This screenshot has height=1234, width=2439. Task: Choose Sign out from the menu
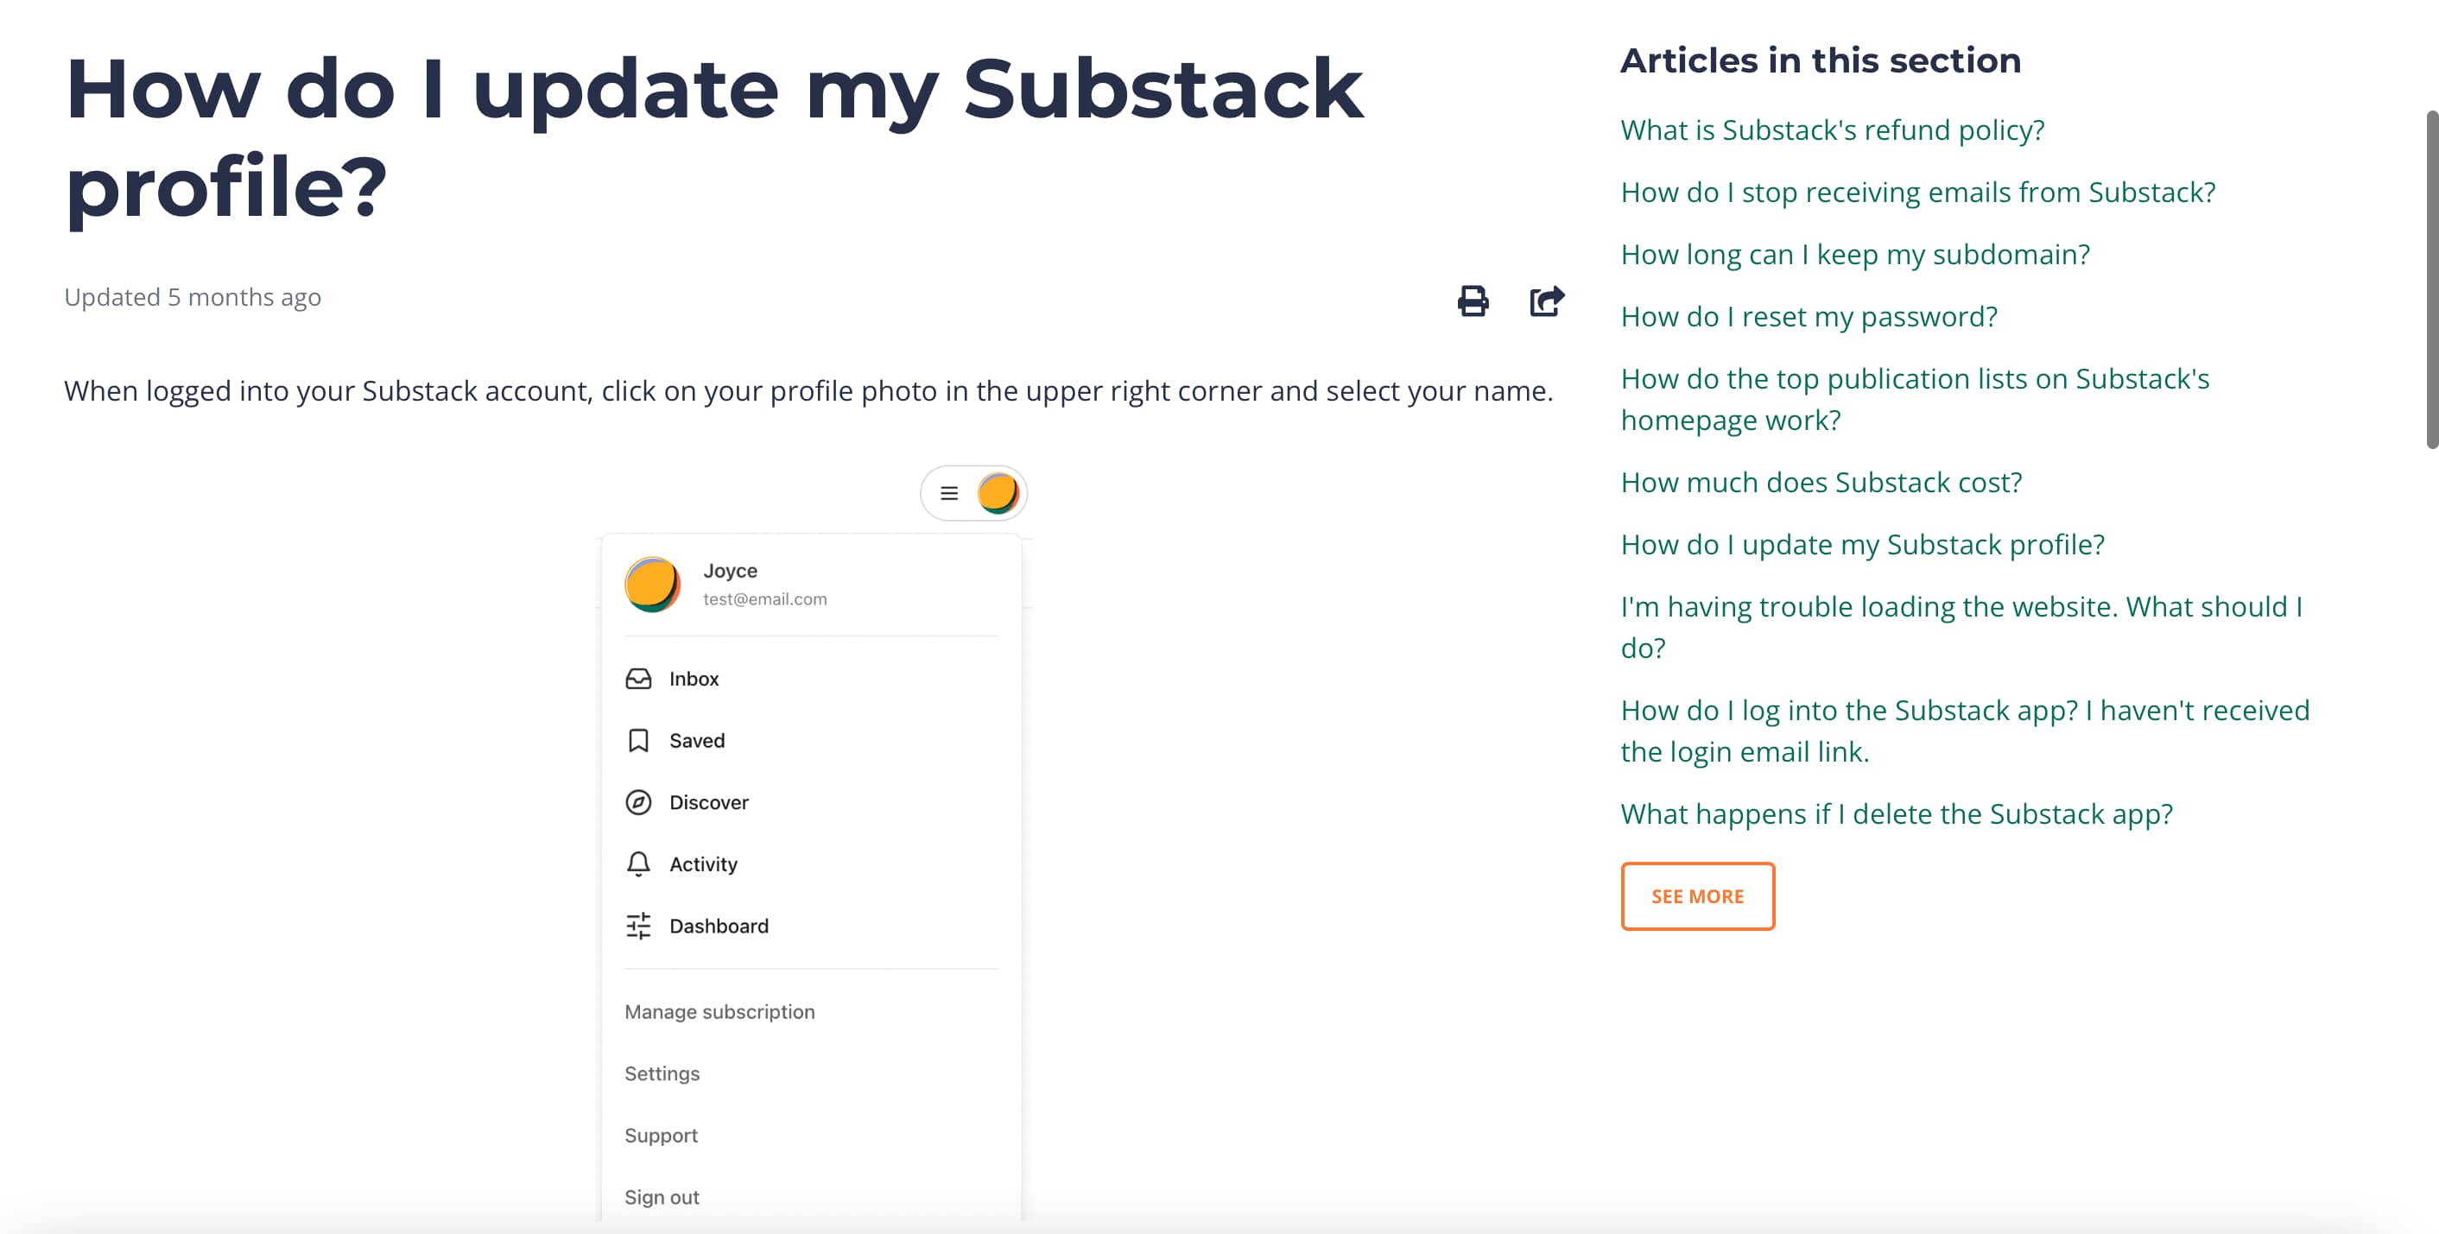tap(661, 1196)
